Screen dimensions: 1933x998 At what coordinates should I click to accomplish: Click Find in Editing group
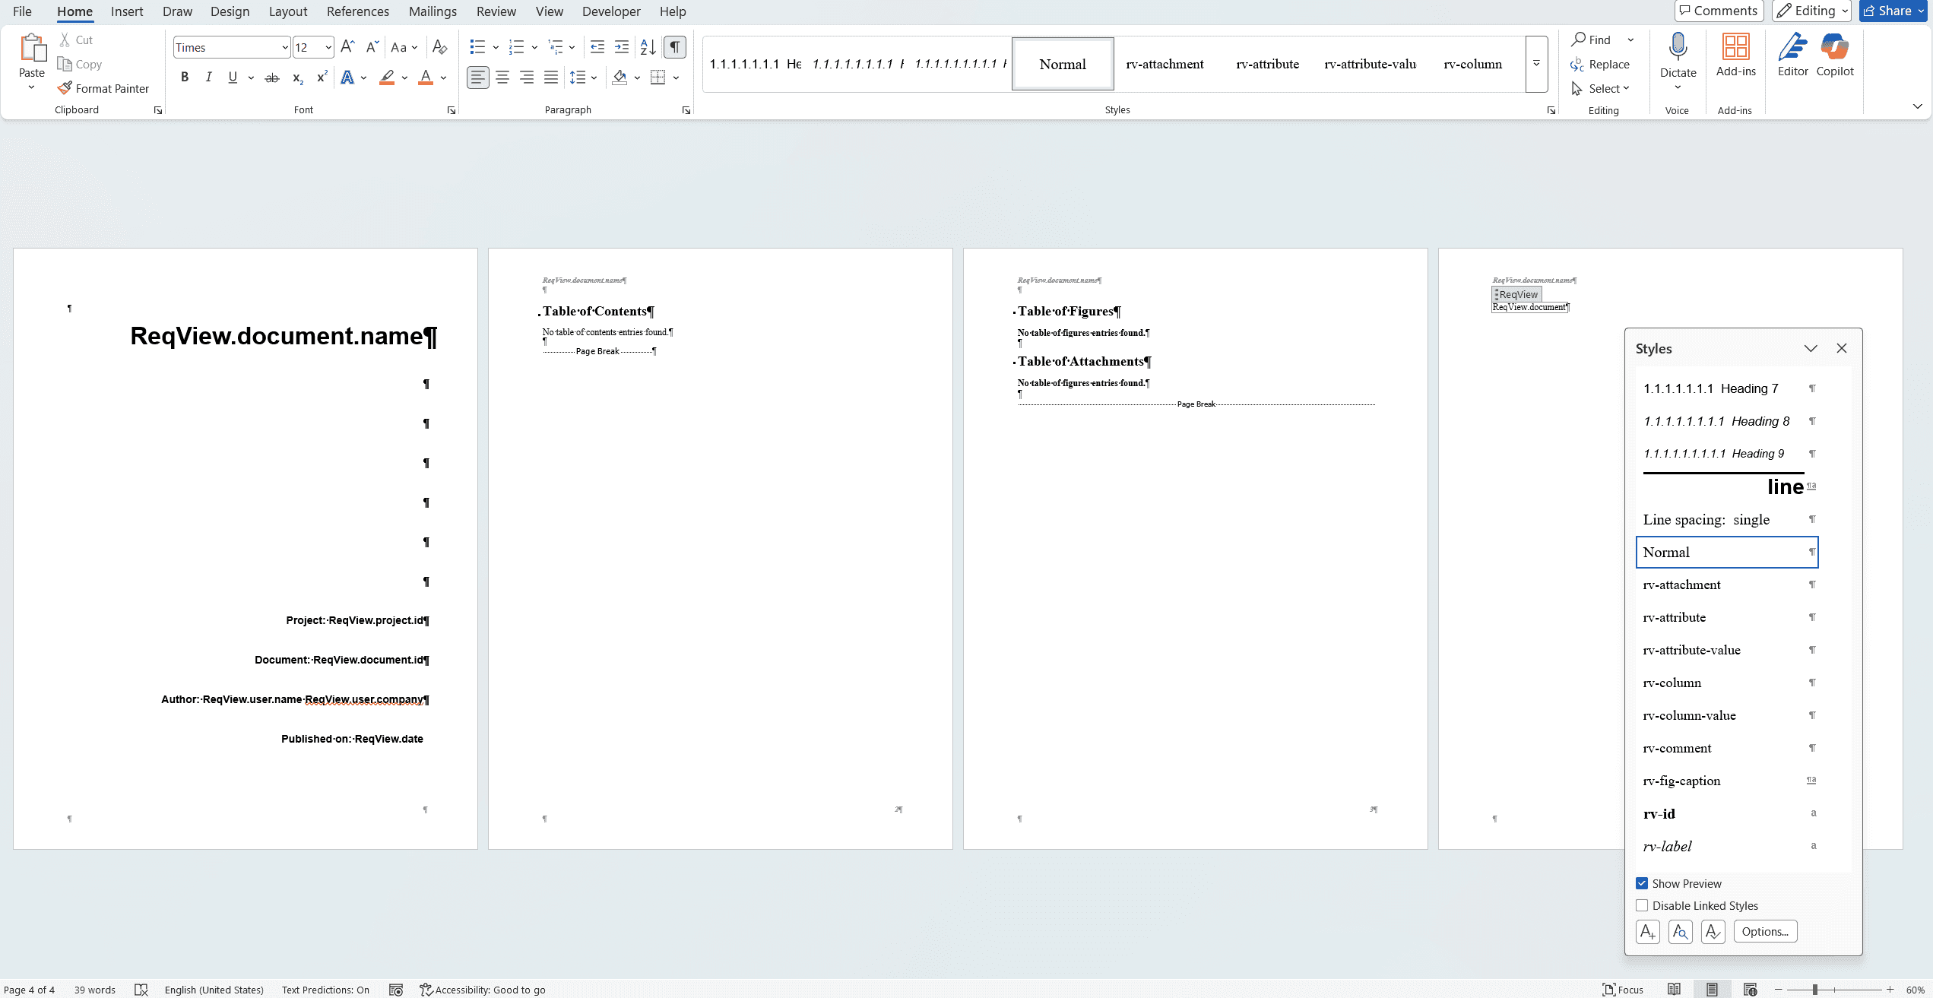[1592, 40]
